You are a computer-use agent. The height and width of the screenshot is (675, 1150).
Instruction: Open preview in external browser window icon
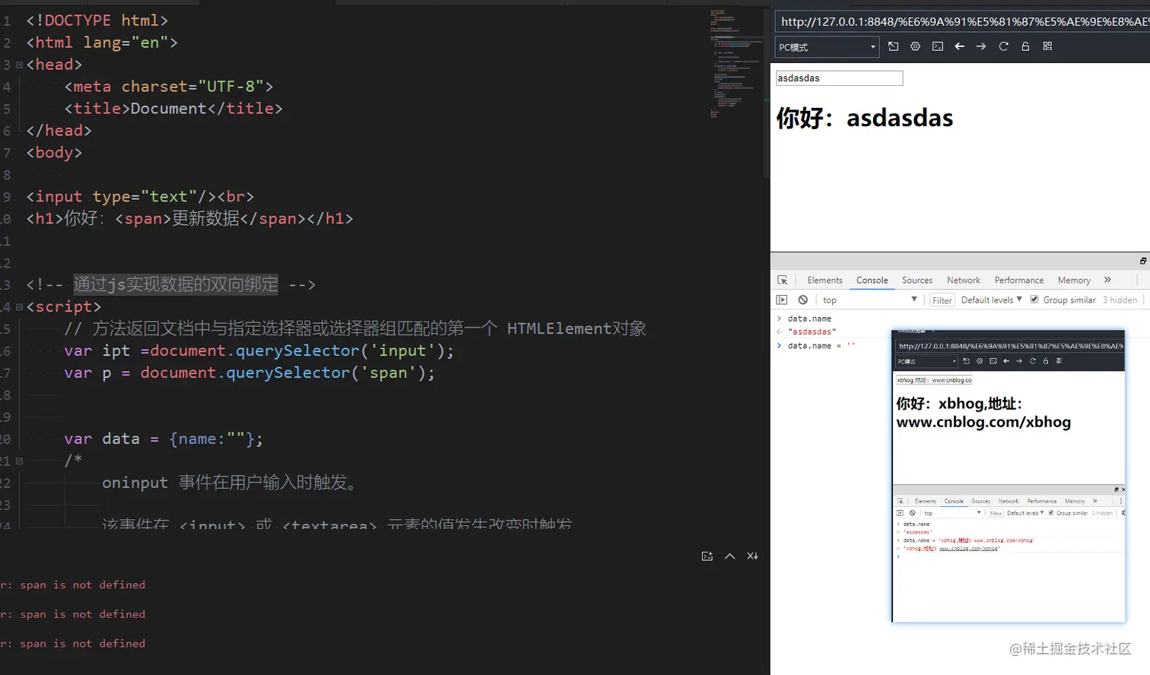893,46
